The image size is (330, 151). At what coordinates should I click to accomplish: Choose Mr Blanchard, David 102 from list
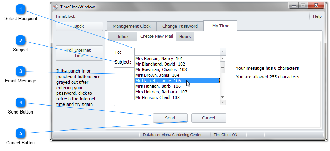point(177,64)
